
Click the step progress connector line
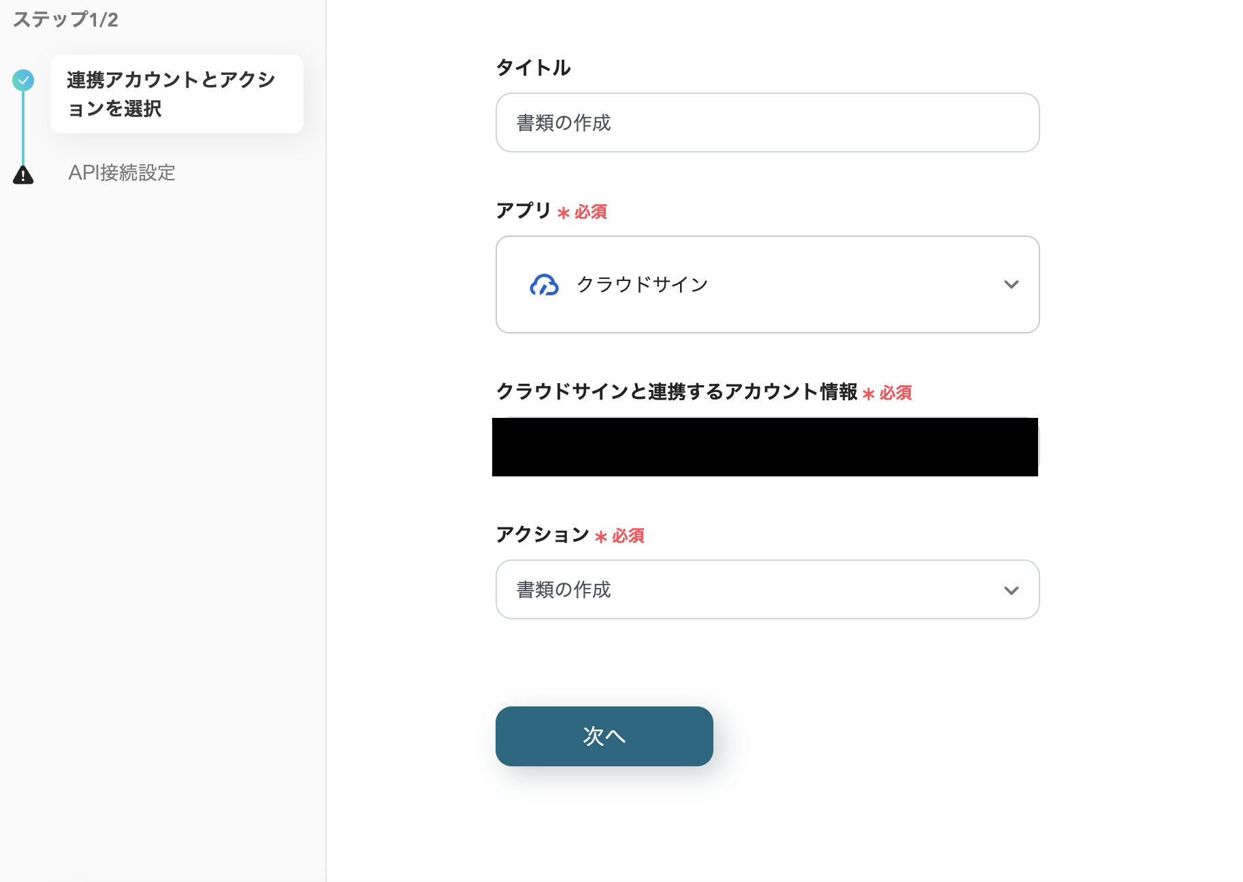pyautogui.click(x=23, y=128)
